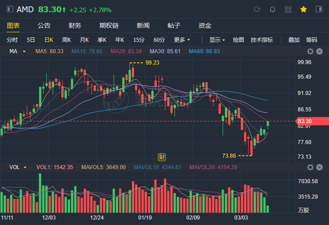Click MAVOL5: 3649.00 value
This screenshot has width=329, height=225.
104,167
